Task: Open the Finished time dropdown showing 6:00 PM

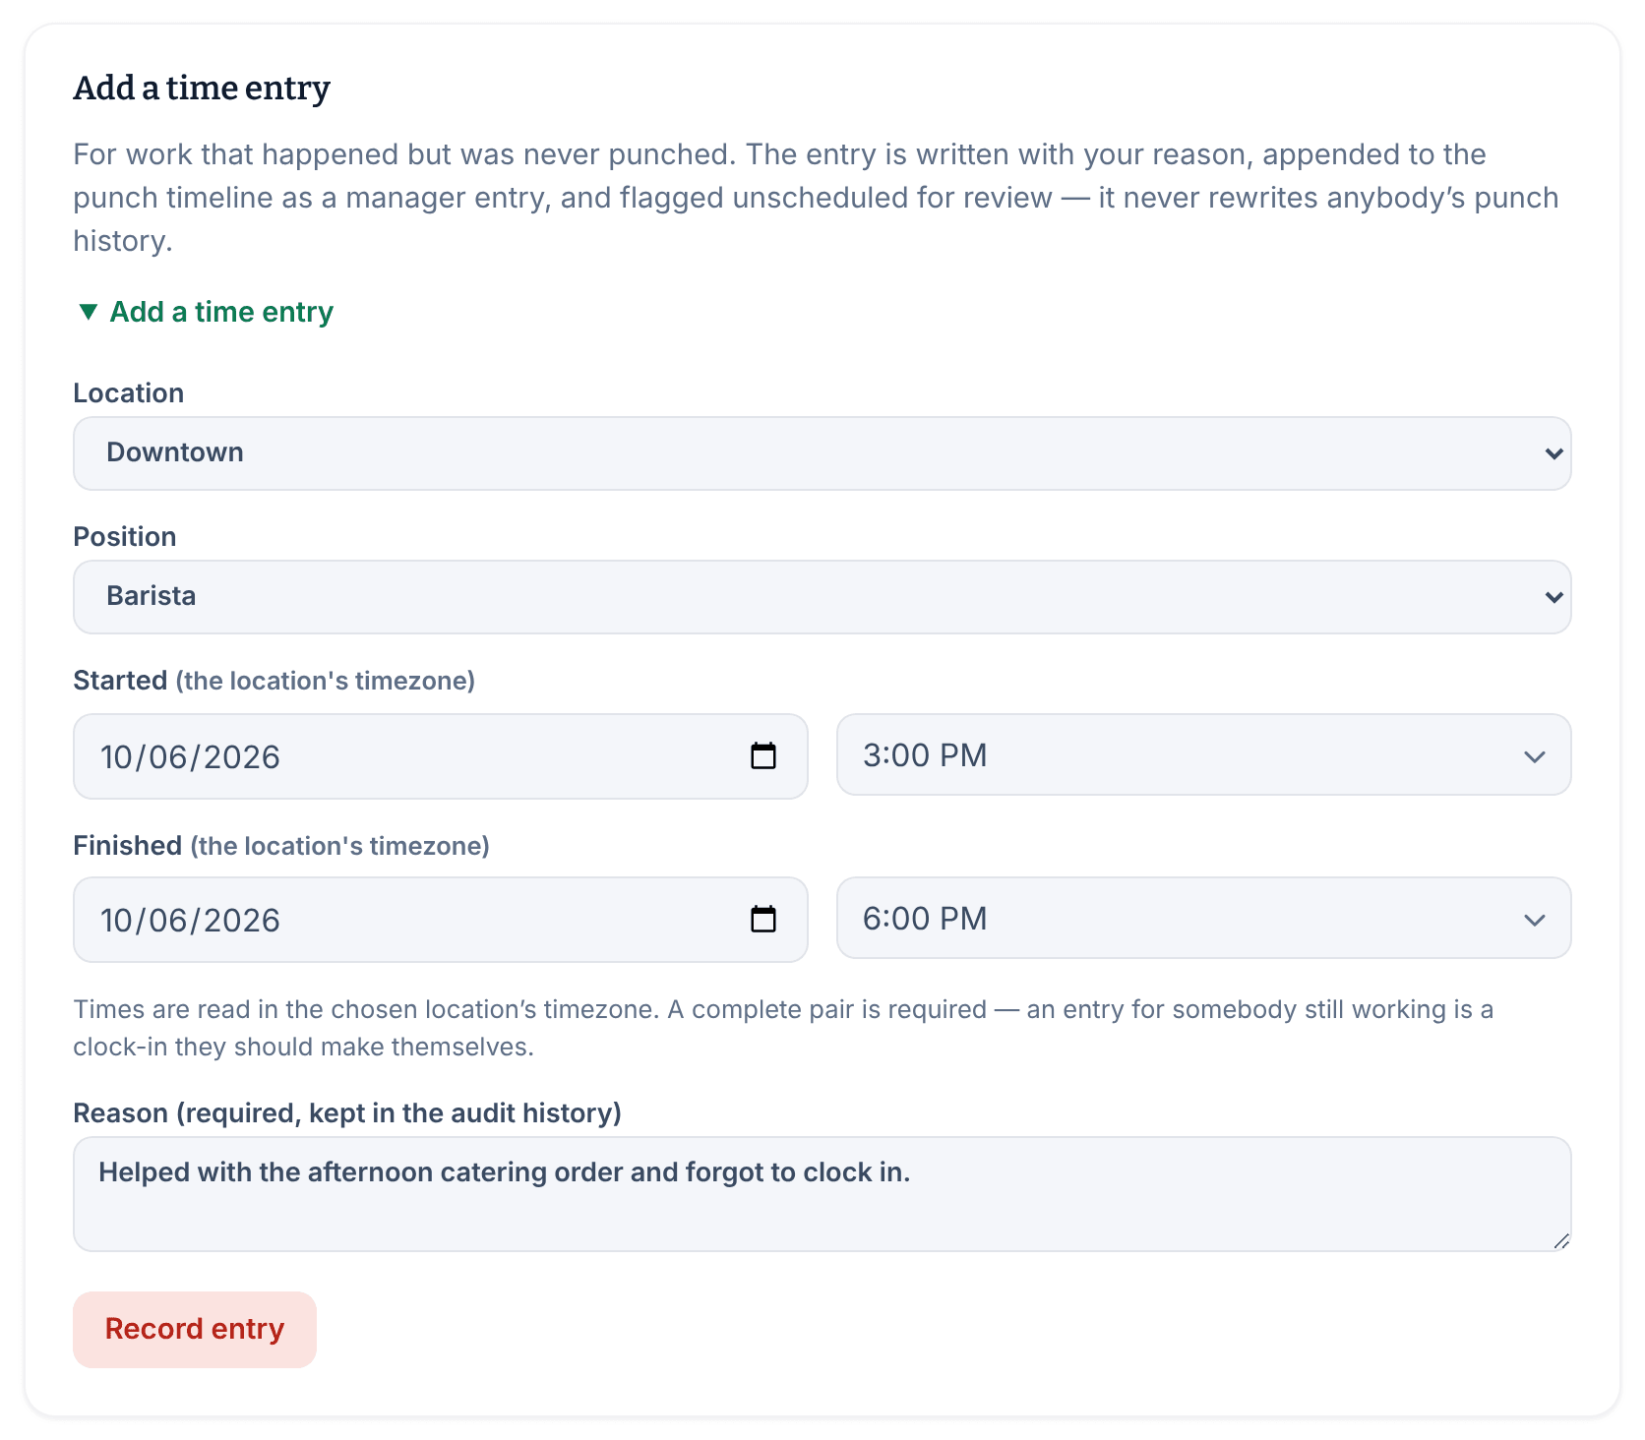Action: point(1203,918)
